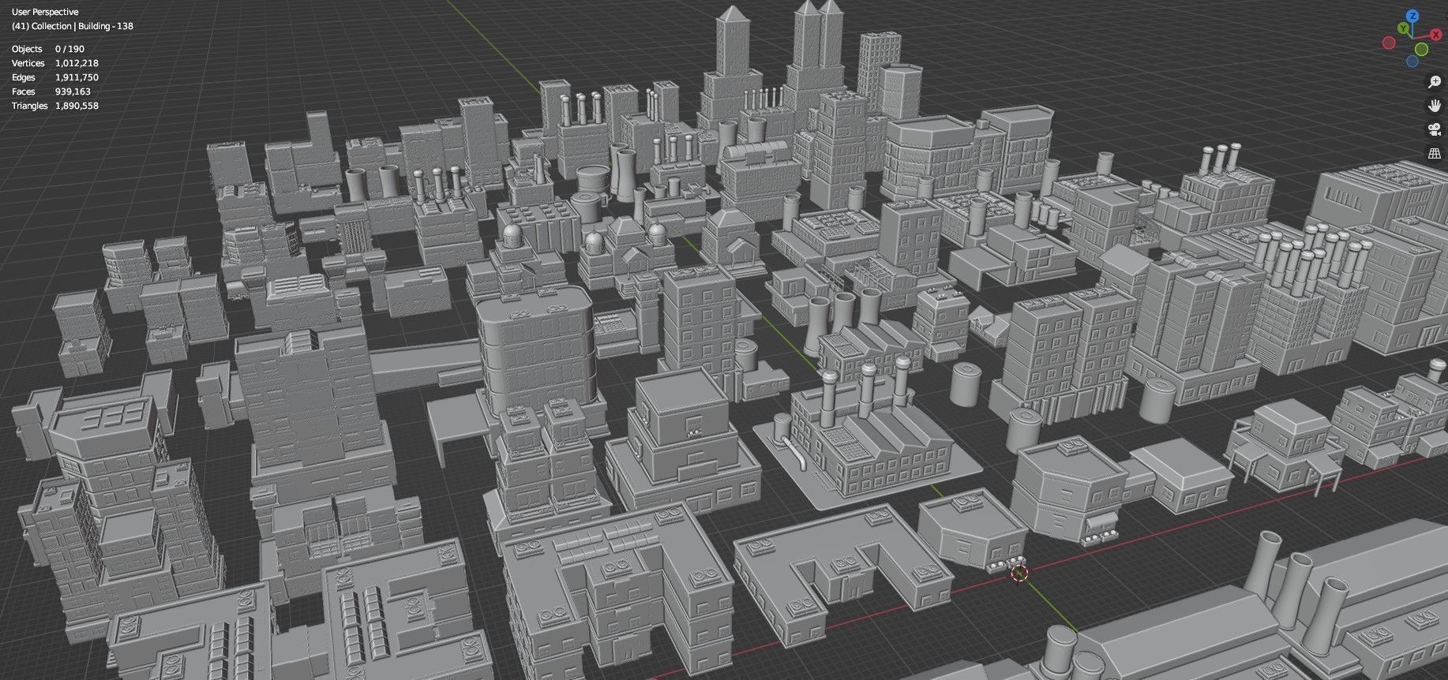Screen dimensions: 1448x680
Task: Click the zoom magnifier viewport button
Action: point(1435,82)
